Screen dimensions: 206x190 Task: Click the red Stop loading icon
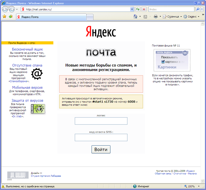(144, 9)
